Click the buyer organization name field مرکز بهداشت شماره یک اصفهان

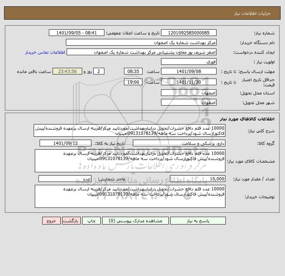[141, 42]
